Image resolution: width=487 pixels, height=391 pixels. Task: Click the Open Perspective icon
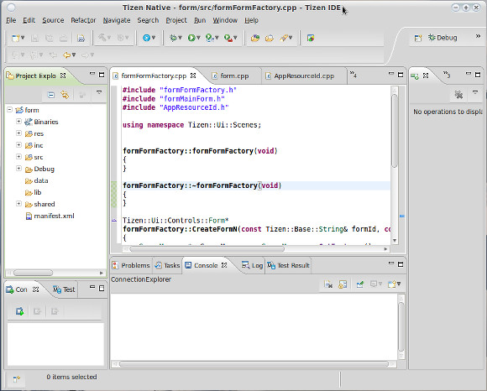418,38
